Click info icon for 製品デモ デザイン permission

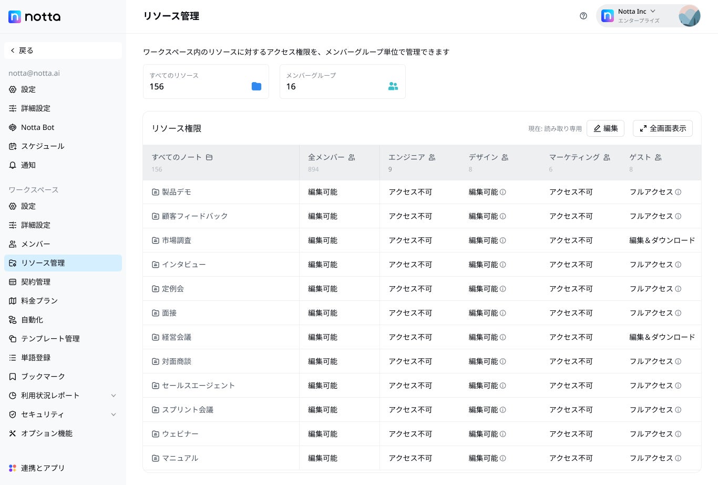point(503,192)
